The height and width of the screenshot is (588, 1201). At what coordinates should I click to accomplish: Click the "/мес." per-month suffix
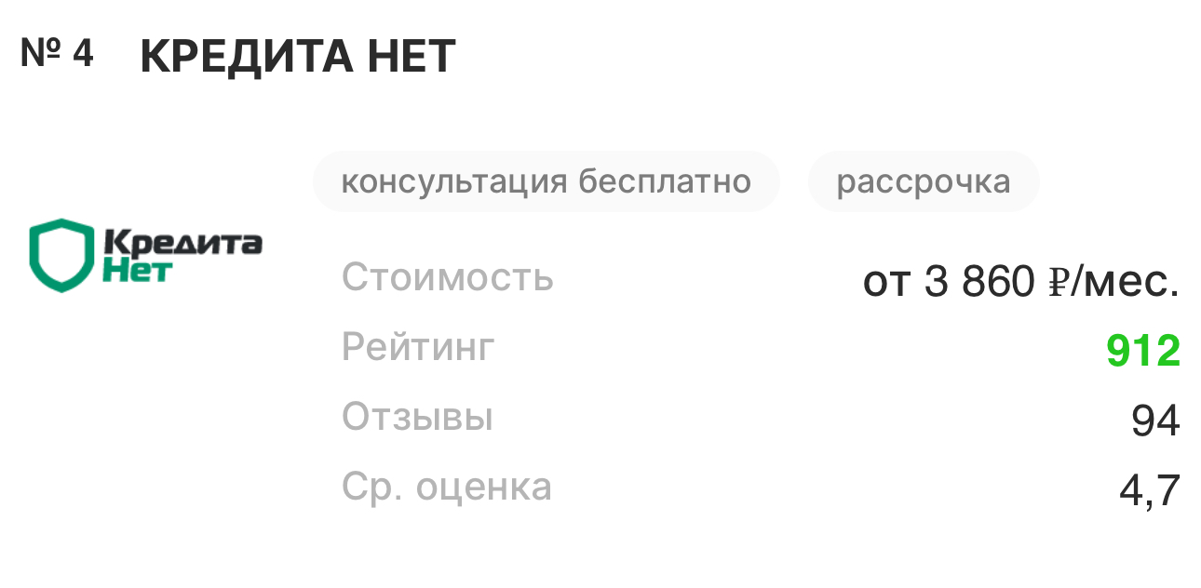click(x=1123, y=282)
